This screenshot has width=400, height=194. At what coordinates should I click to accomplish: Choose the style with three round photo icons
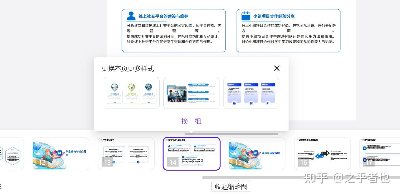tap(132, 93)
